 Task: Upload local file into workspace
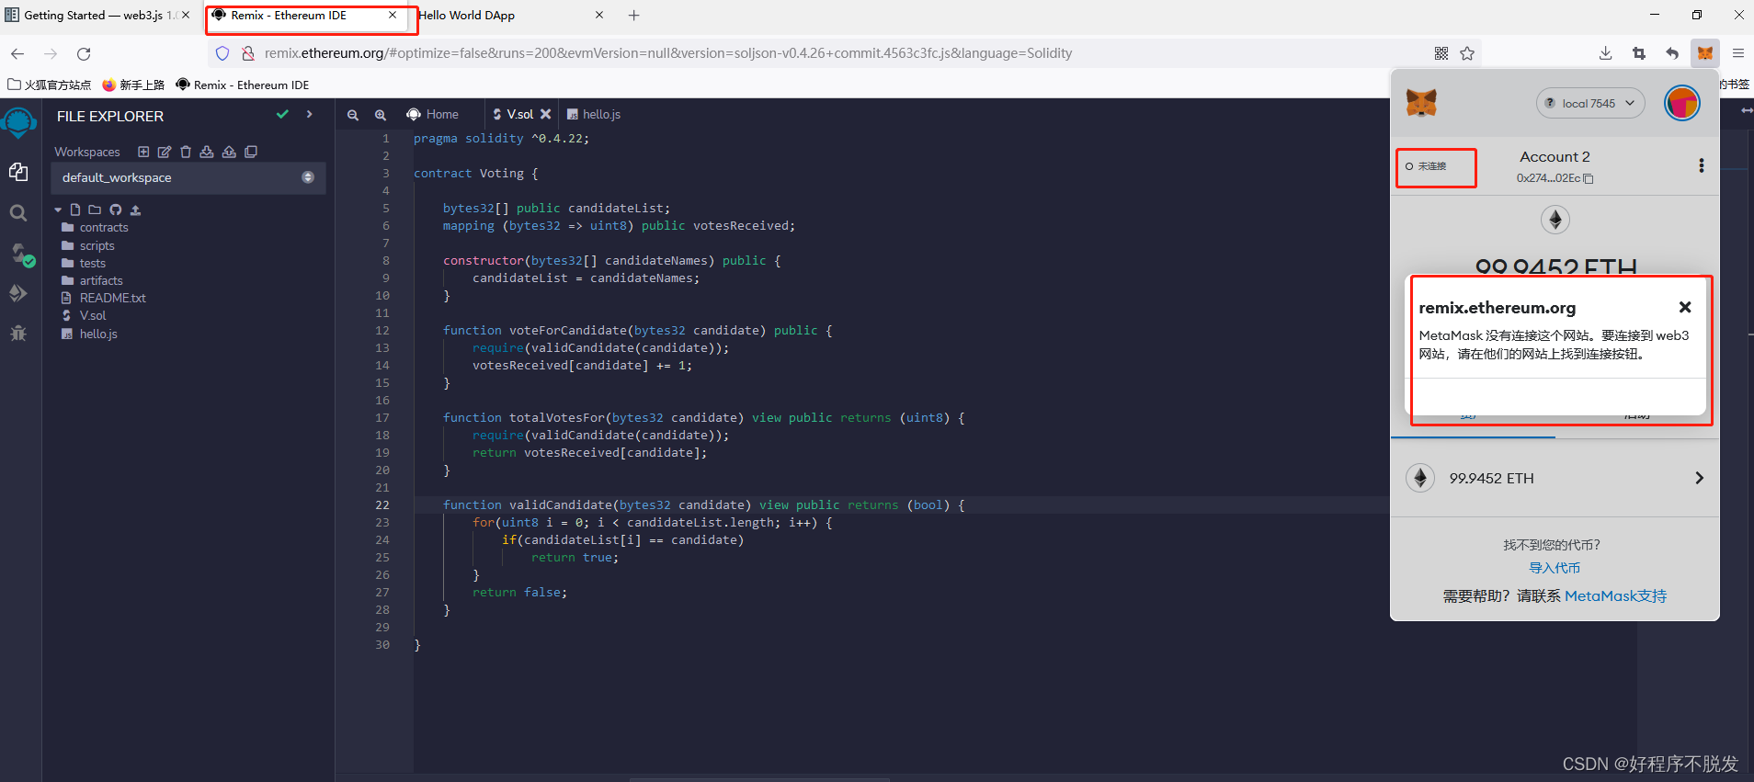click(x=135, y=210)
